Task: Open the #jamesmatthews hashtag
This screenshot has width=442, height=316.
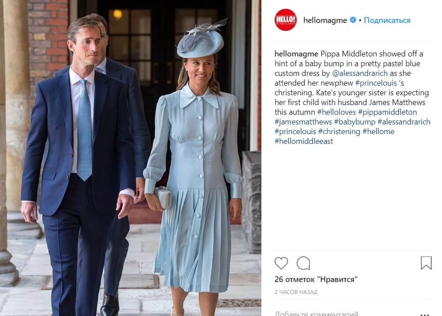Action: [x=303, y=122]
